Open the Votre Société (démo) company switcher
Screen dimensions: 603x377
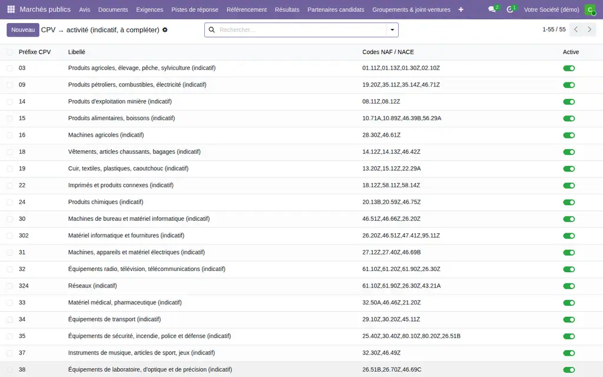pyautogui.click(x=551, y=9)
